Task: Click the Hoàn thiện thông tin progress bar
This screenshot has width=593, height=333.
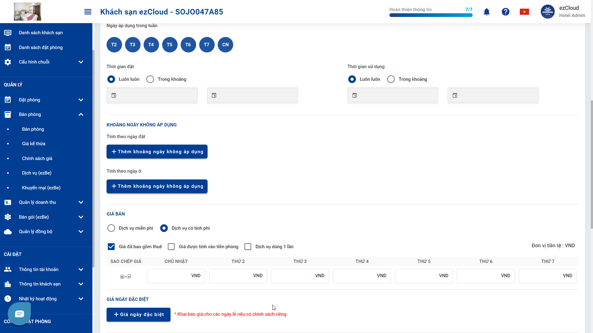Action: point(431,15)
